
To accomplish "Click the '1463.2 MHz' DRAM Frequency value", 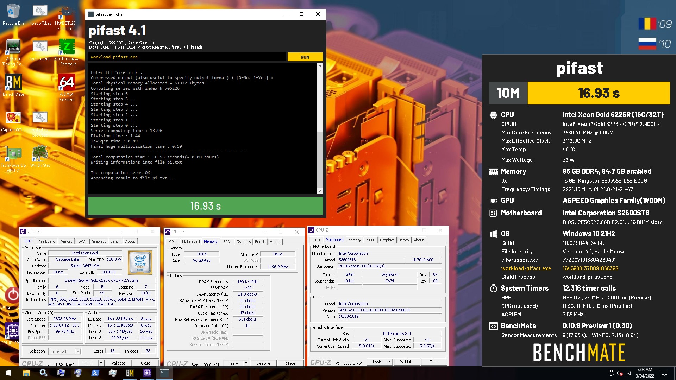I will click(x=247, y=281).
